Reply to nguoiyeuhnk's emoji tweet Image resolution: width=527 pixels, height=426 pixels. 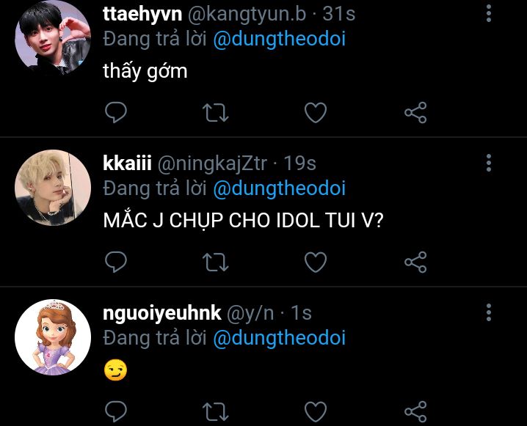[116, 411]
